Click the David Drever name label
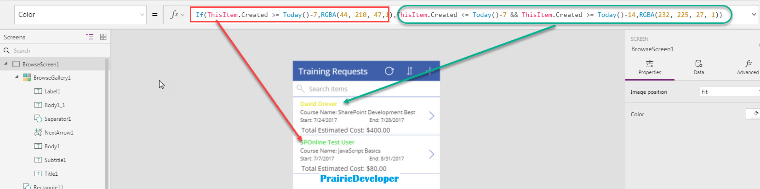The width and height of the screenshot is (760, 189). [x=319, y=104]
